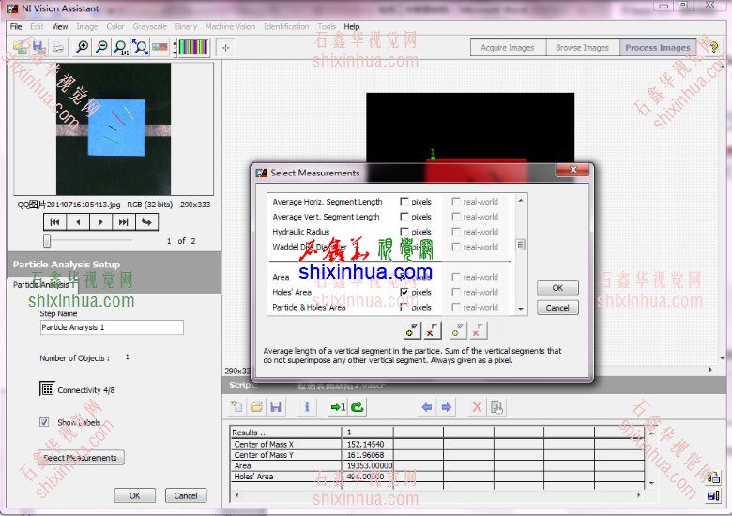Click the Select Measurements button

point(80,458)
